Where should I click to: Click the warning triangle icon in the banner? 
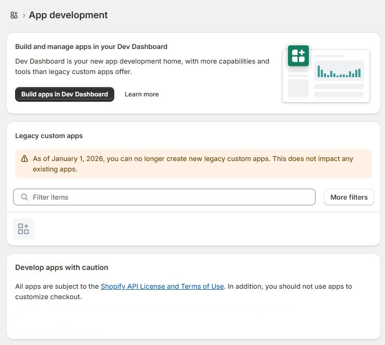25,158
